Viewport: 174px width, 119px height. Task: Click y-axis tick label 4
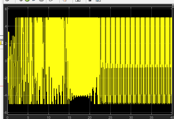[6, 26]
